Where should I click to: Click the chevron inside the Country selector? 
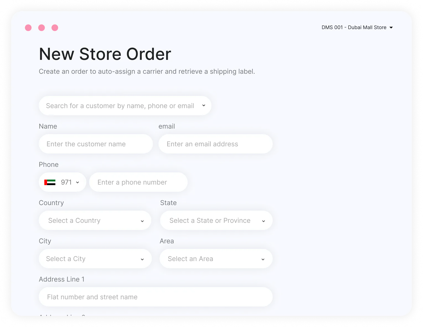(142, 221)
